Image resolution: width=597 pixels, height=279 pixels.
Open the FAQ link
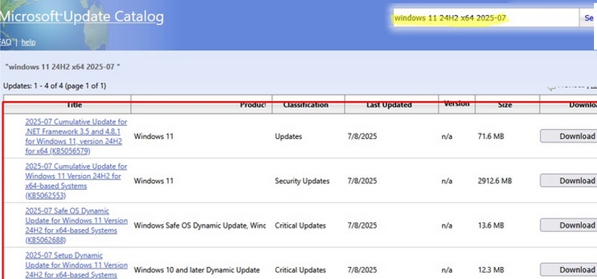coord(6,42)
